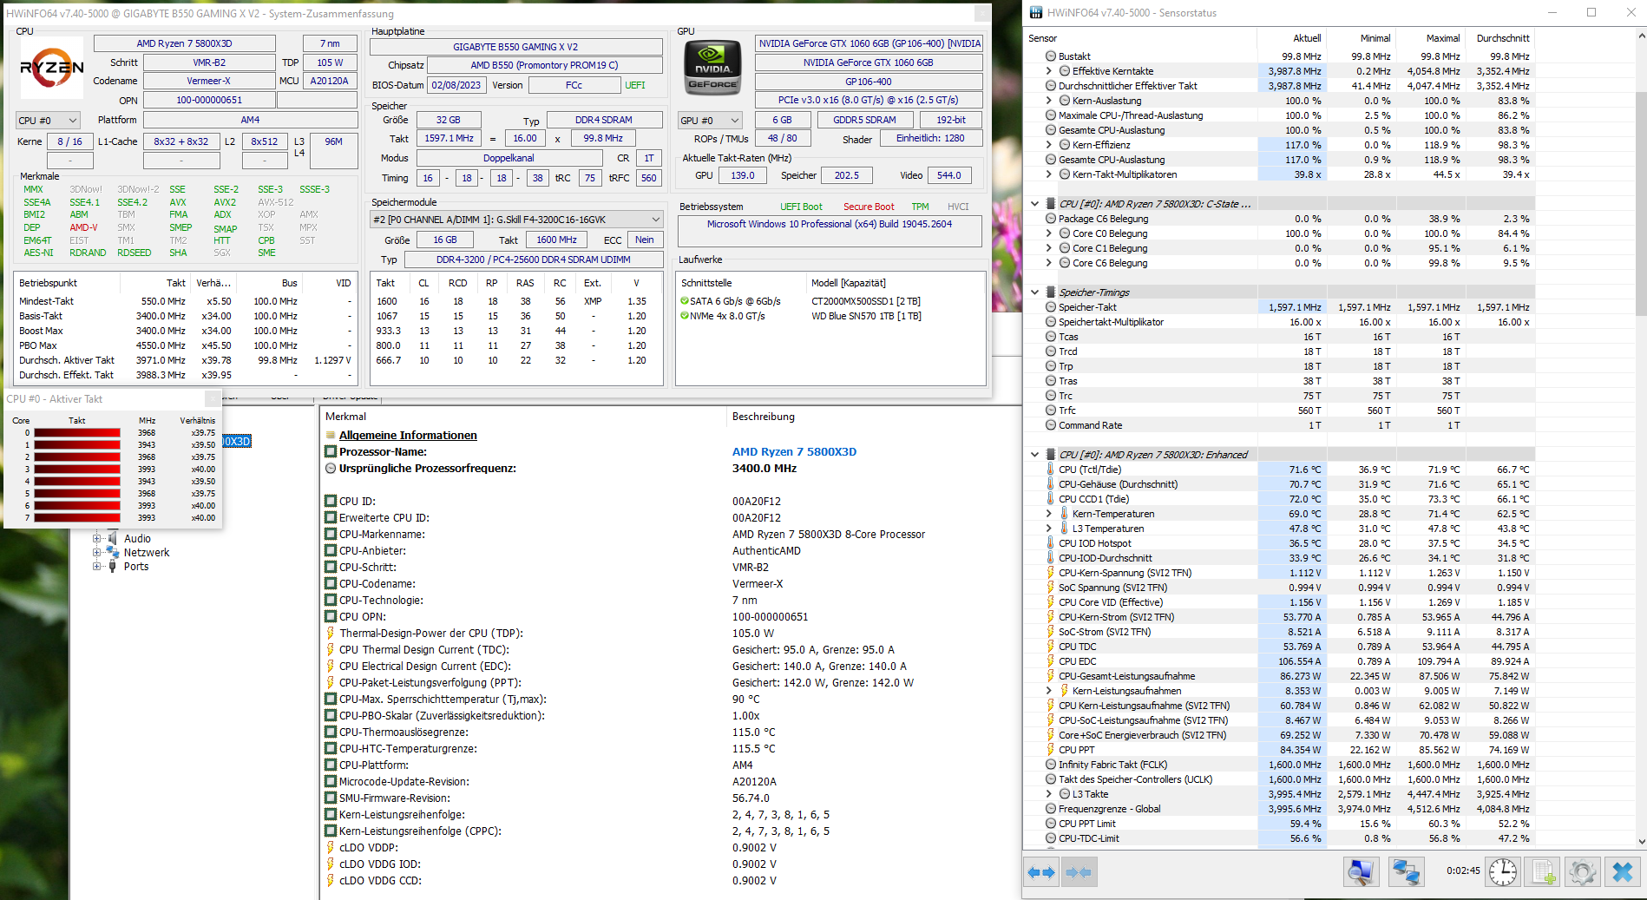Open the Speichermodule selection dropdown
The image size is (1647, 900).
516,220
